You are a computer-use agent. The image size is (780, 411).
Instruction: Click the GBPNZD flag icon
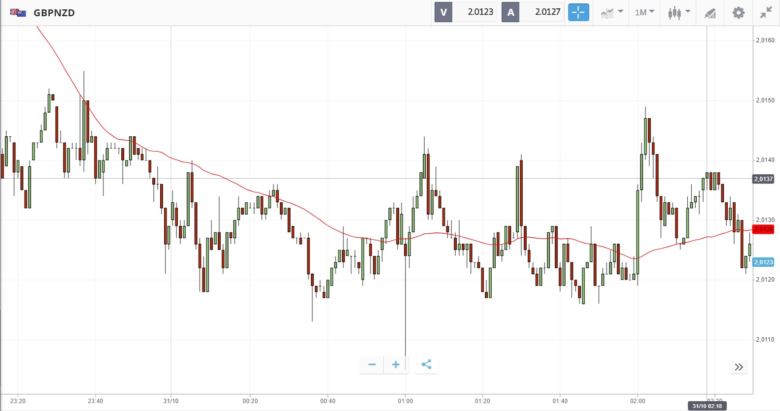(x=18, y=13)
